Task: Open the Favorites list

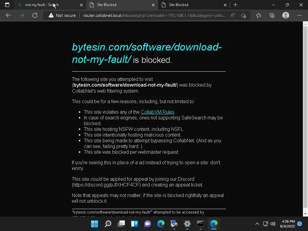Action: click(x=259, y=15)
